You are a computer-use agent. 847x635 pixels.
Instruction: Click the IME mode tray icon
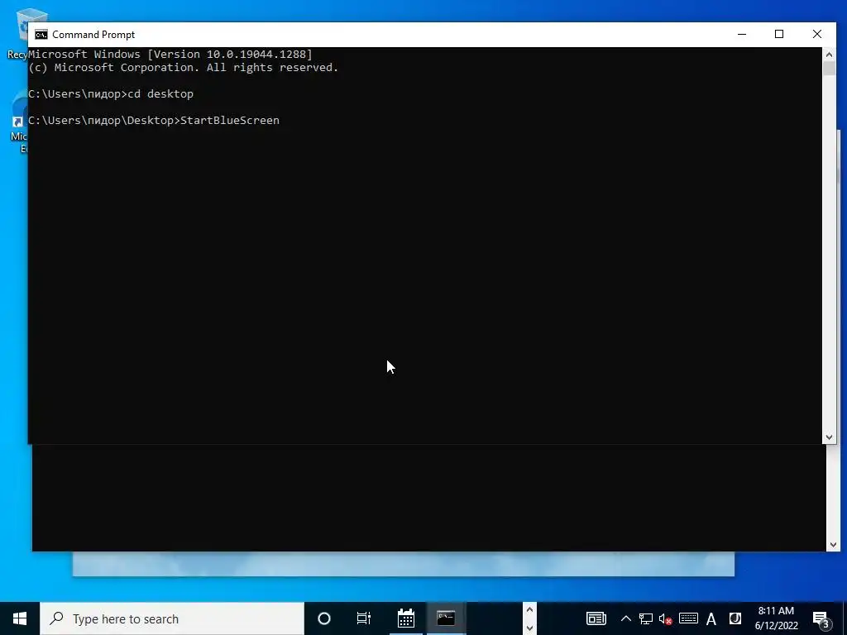(x=735, y=618)
